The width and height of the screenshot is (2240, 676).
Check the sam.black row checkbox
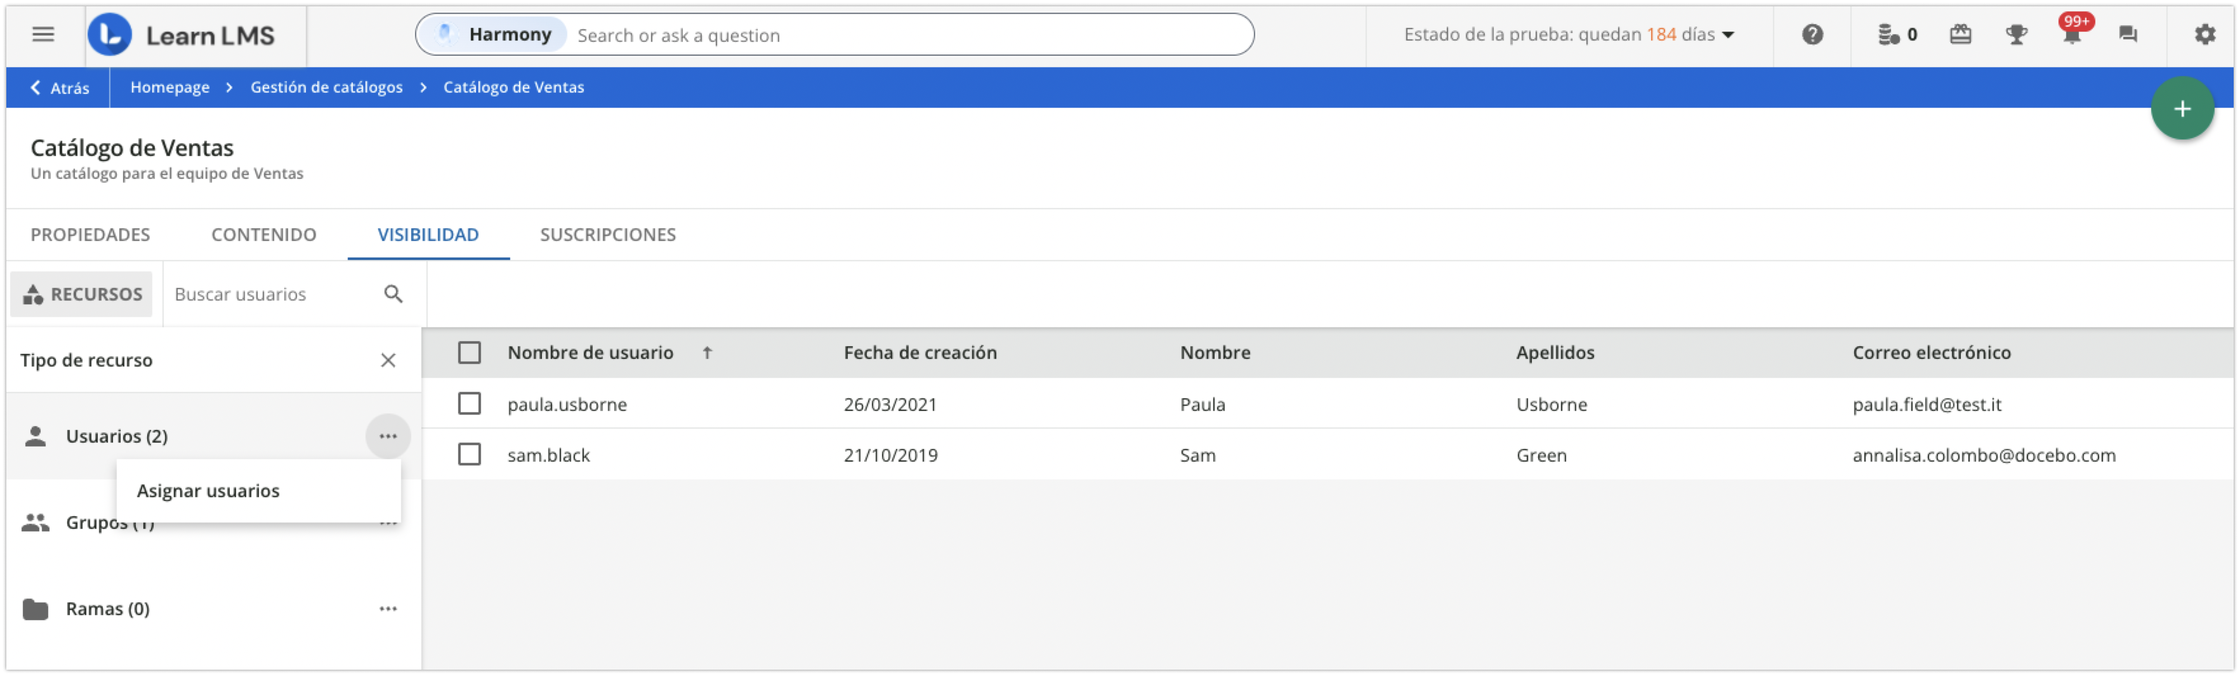tap(469, 455)
